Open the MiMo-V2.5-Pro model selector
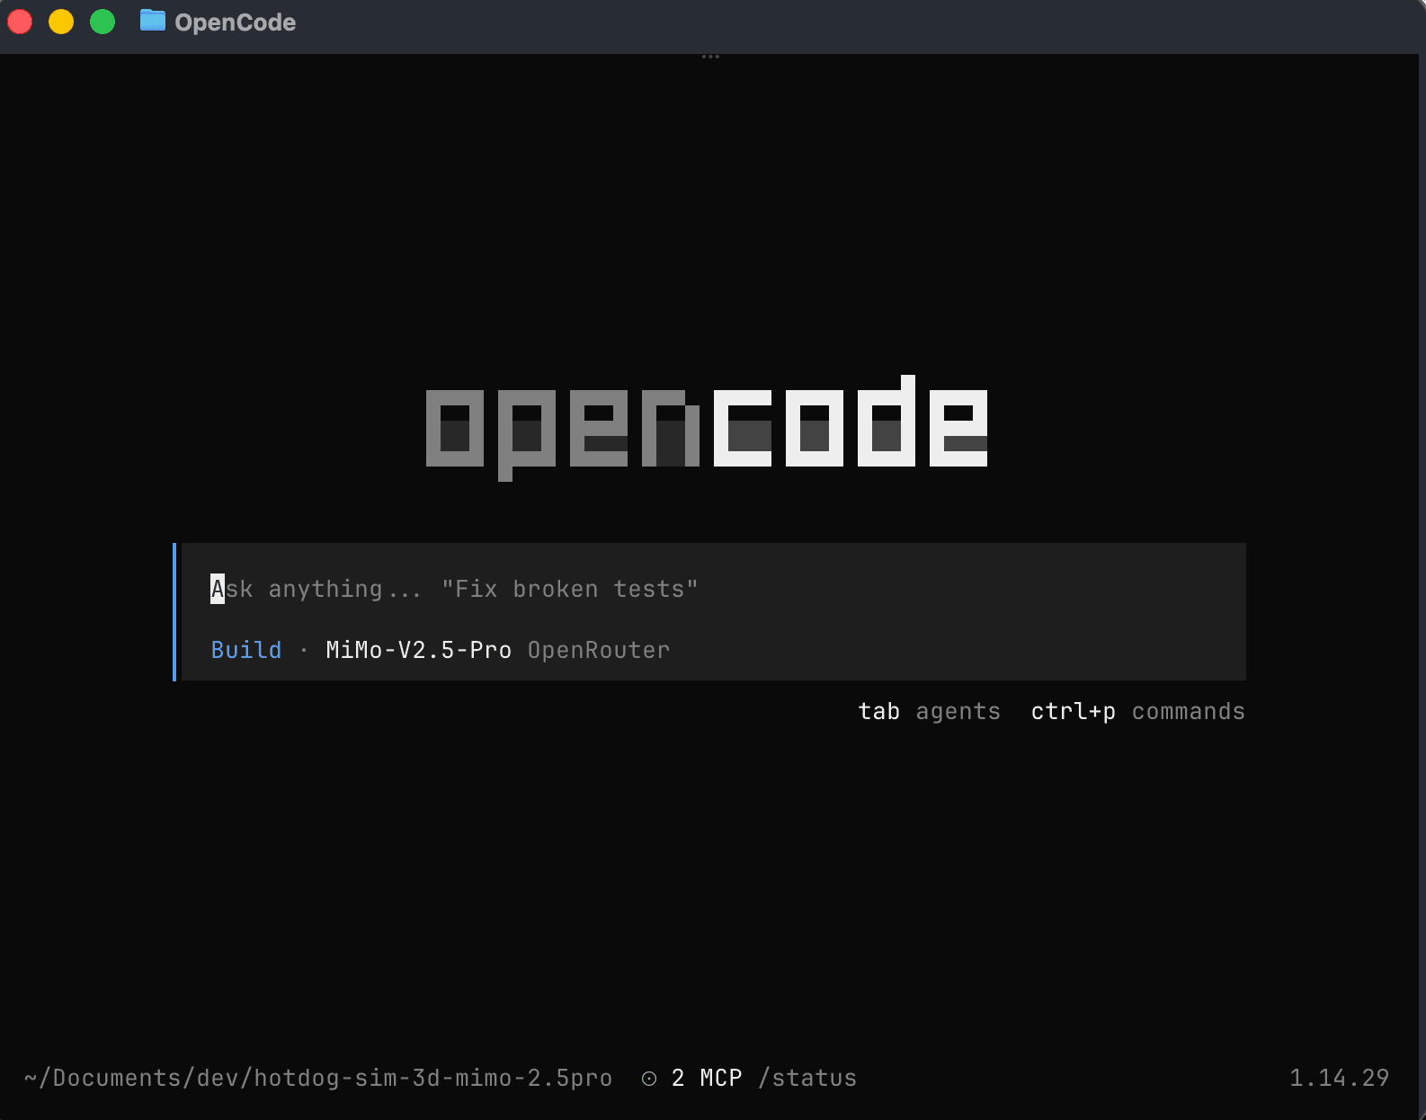Viewport: 1426px width, 1120px height. [418, 650]
